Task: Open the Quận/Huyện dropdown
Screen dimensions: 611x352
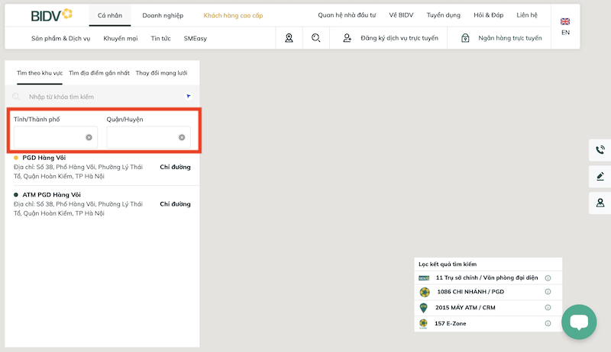Action: [148, 137]
